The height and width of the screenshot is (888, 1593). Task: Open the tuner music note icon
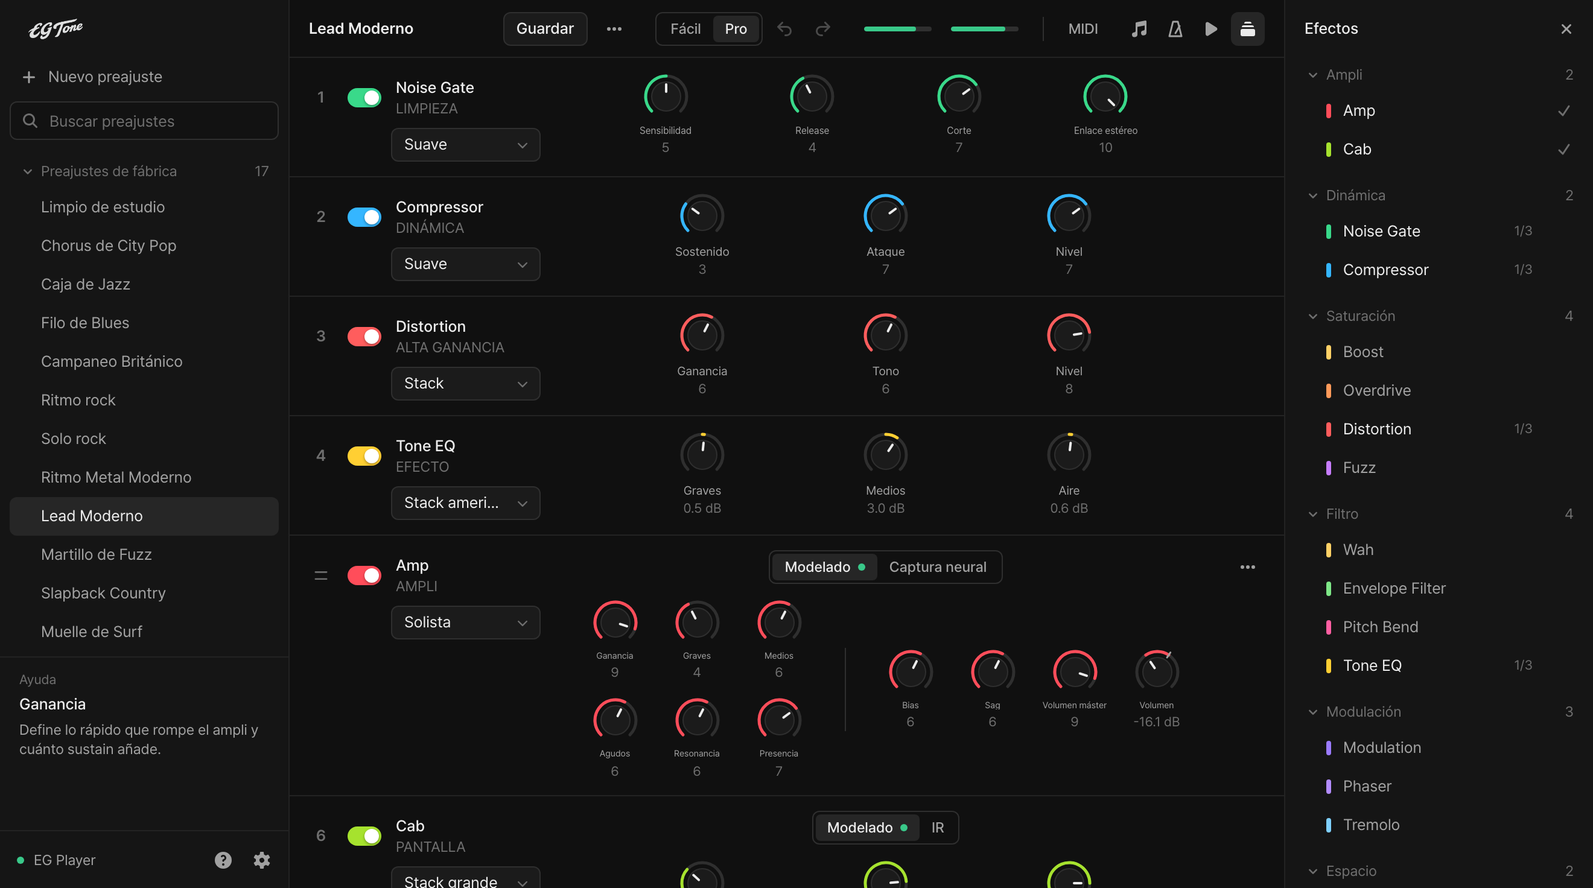pos(1139,29)
